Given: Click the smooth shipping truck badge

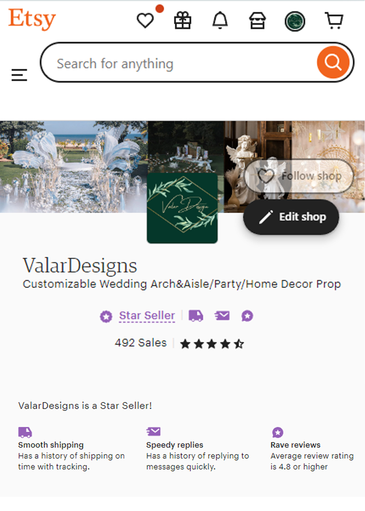Looking at the screenshot, I should point(196,316).
